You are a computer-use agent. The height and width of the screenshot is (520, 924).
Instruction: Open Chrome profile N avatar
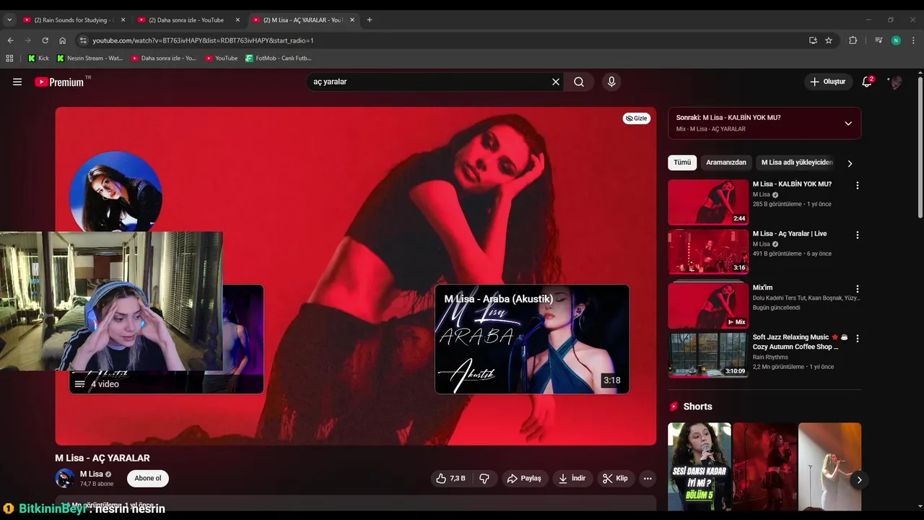click(x=896, y=40)
